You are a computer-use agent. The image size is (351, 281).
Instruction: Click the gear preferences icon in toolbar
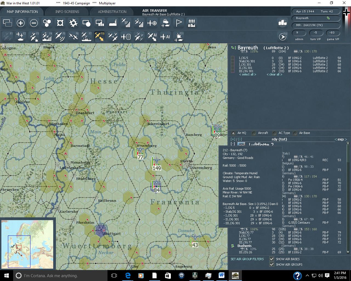(73, 23)
